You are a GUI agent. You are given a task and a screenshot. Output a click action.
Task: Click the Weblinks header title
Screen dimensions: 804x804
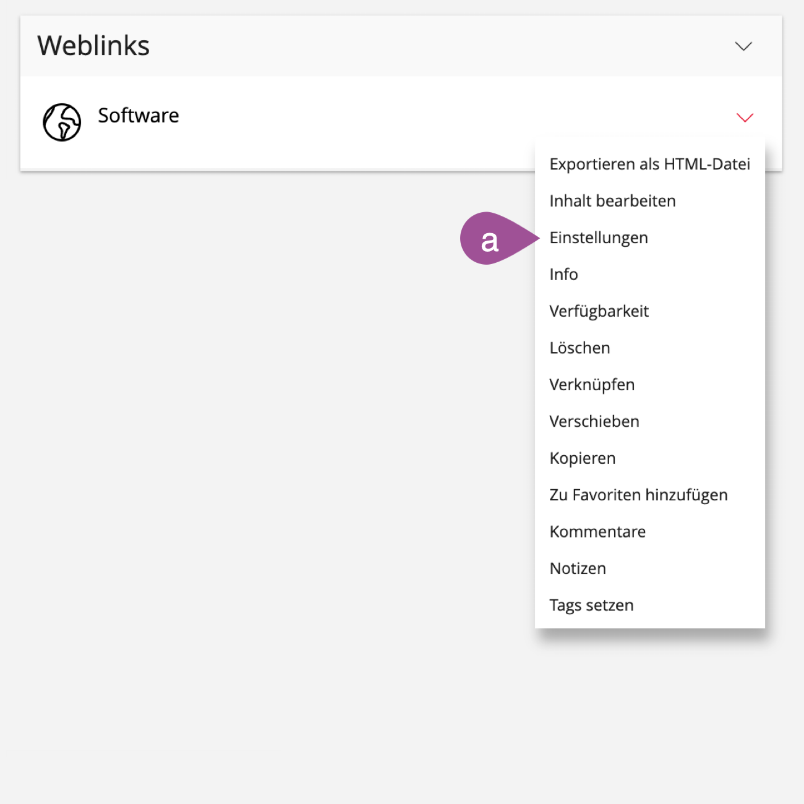pyautogui.click(x=93, y=46)
